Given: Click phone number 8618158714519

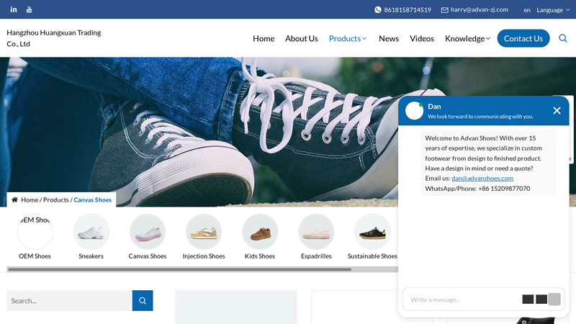Looking at the screenshot, I should point(408,10).
